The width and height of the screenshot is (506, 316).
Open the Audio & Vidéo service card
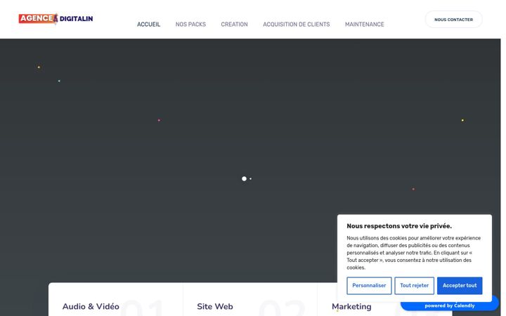pos(91,306)
